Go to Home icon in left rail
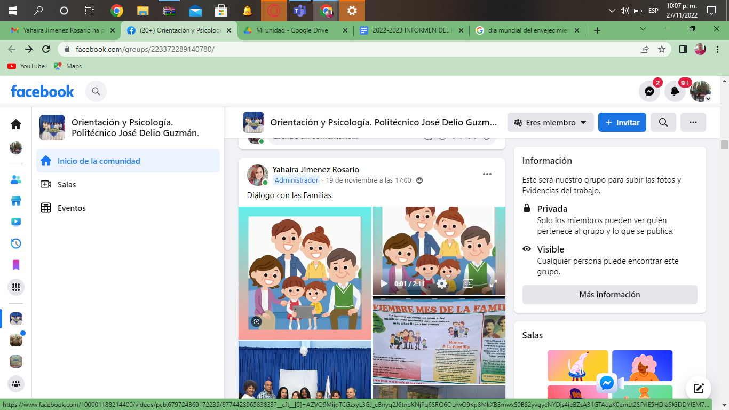The width and height of the screenshot is (729, 410). [x=16, y=124]
